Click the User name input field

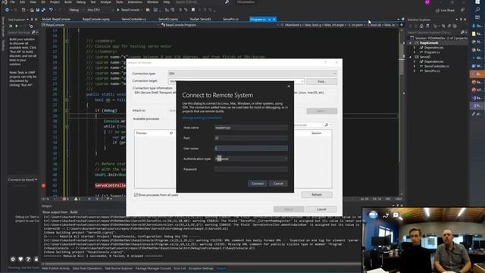coord(251,149)
